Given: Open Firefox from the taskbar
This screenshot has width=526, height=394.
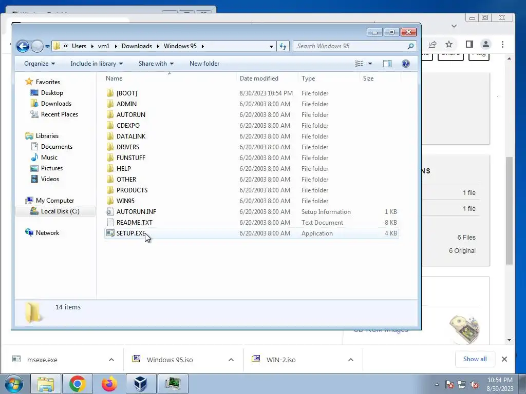Looking at the screenshot, I should click(x=109, y=384).
